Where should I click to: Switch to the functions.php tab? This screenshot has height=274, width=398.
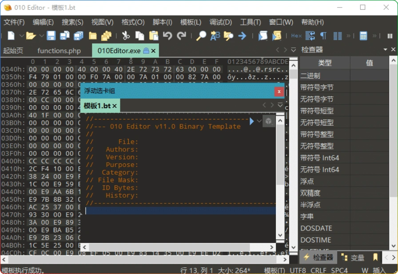point(59,51)
